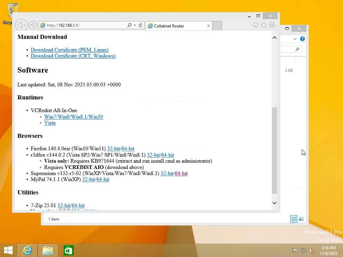This screenshot has width=343, height=257.
Task: Download MyPal 74.1.1 64-bit
Action: point(103,179)
